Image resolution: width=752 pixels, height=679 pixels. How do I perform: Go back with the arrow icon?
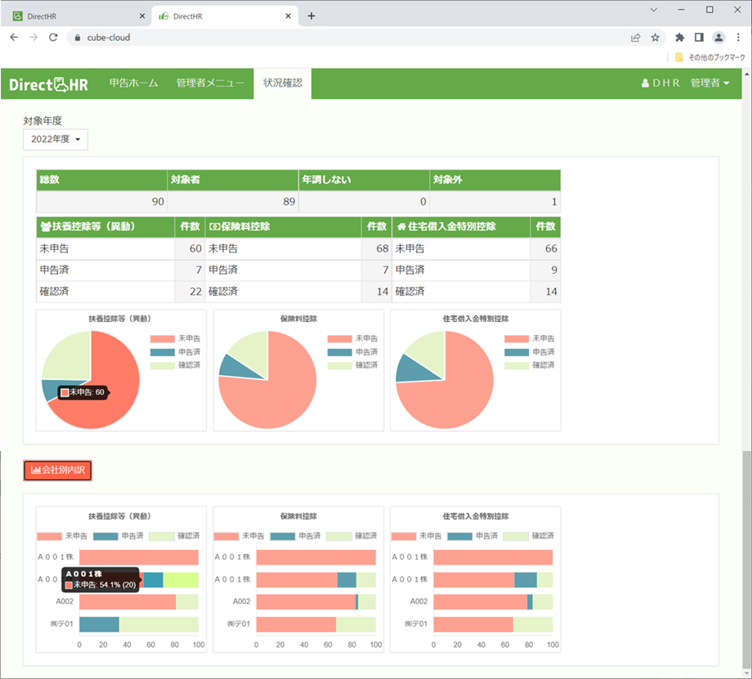pyautogui.click(x=14, y=38)
